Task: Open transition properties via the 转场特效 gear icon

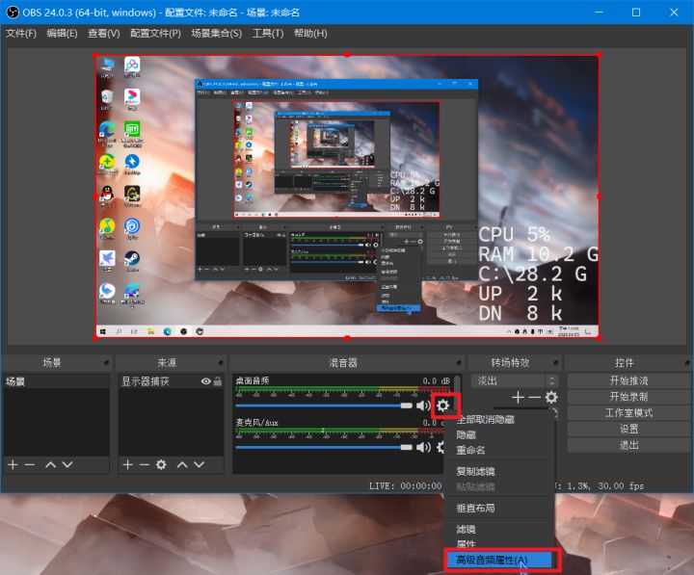Action: pyautogui.click(x=551, y=397)
